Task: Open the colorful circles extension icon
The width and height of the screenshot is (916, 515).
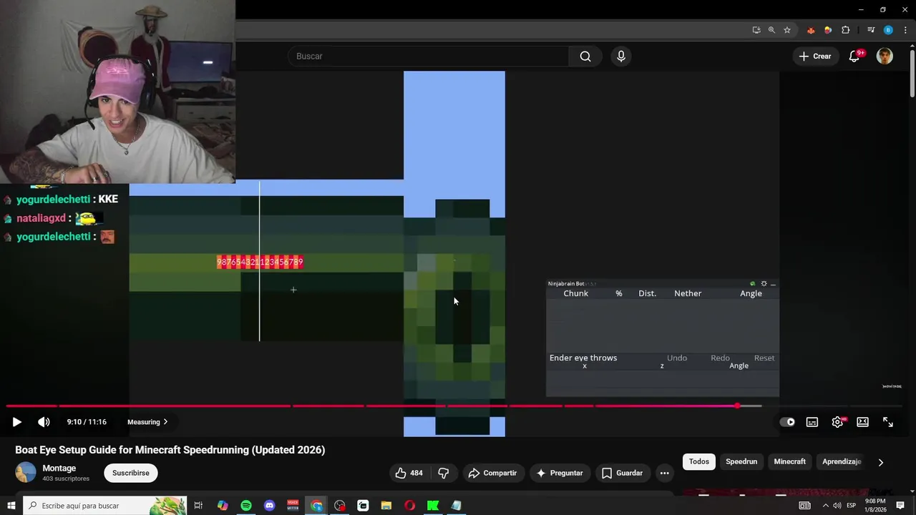Action: [828, 30]
